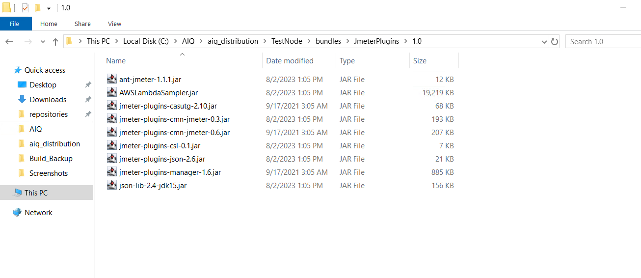Click the Properties icon in title bar
The image size is (641, 278).
point(26,8)
